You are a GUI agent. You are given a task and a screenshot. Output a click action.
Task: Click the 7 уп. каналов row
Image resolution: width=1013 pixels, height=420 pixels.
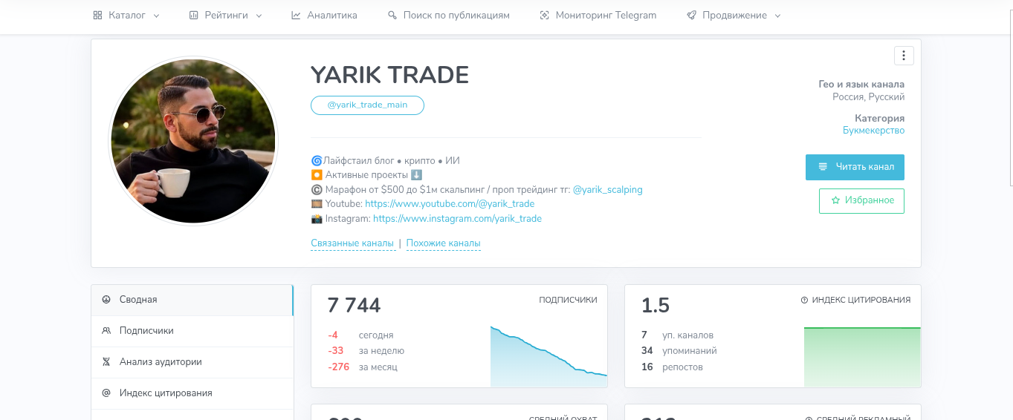[x=677, y=335]
